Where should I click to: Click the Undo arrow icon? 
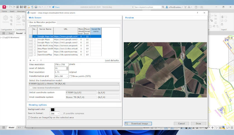click(x=40, y=7)
